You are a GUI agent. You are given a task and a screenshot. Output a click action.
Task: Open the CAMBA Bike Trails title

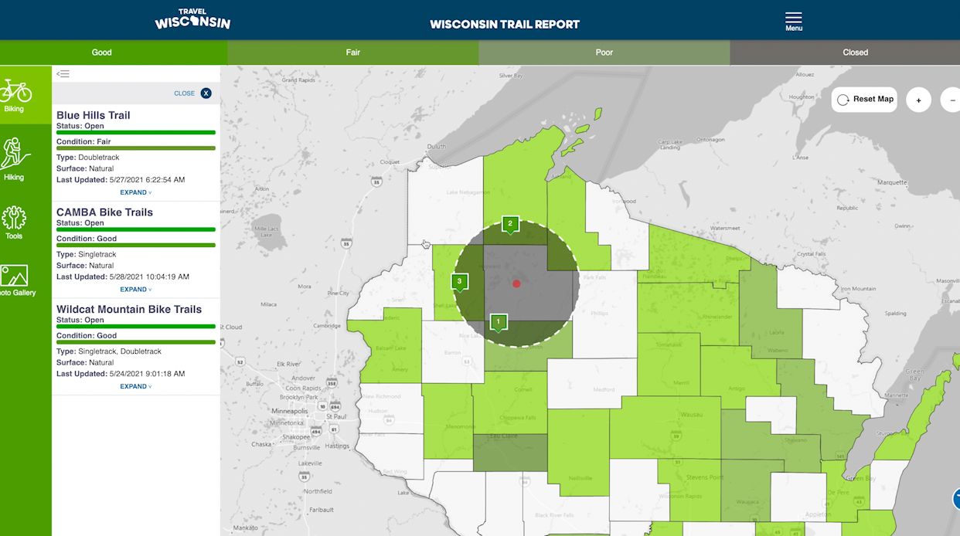[104, 212]
